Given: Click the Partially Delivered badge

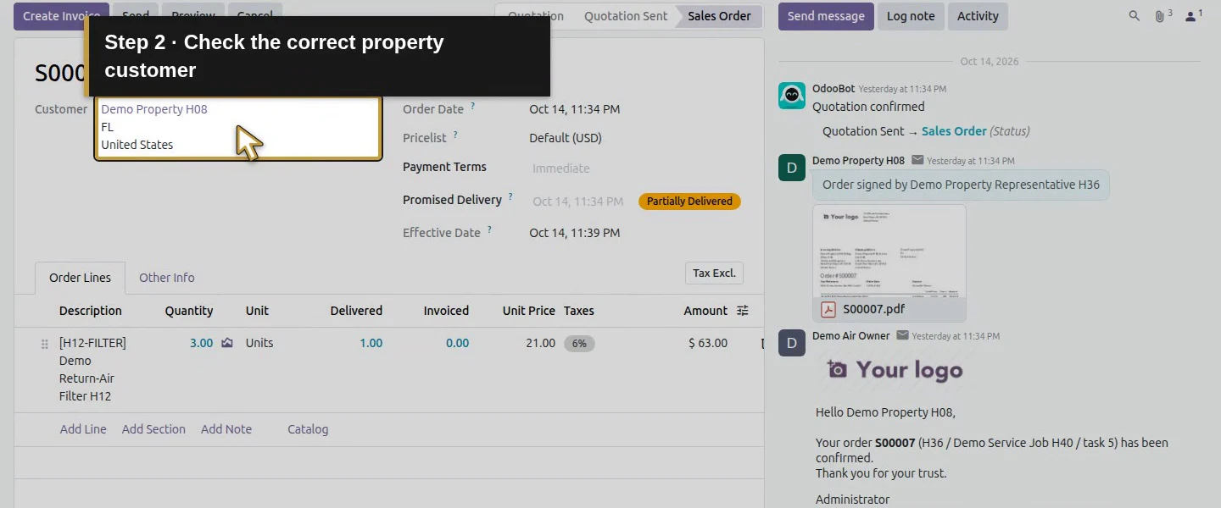Looking at the screenshot, I should click(689, 202).
